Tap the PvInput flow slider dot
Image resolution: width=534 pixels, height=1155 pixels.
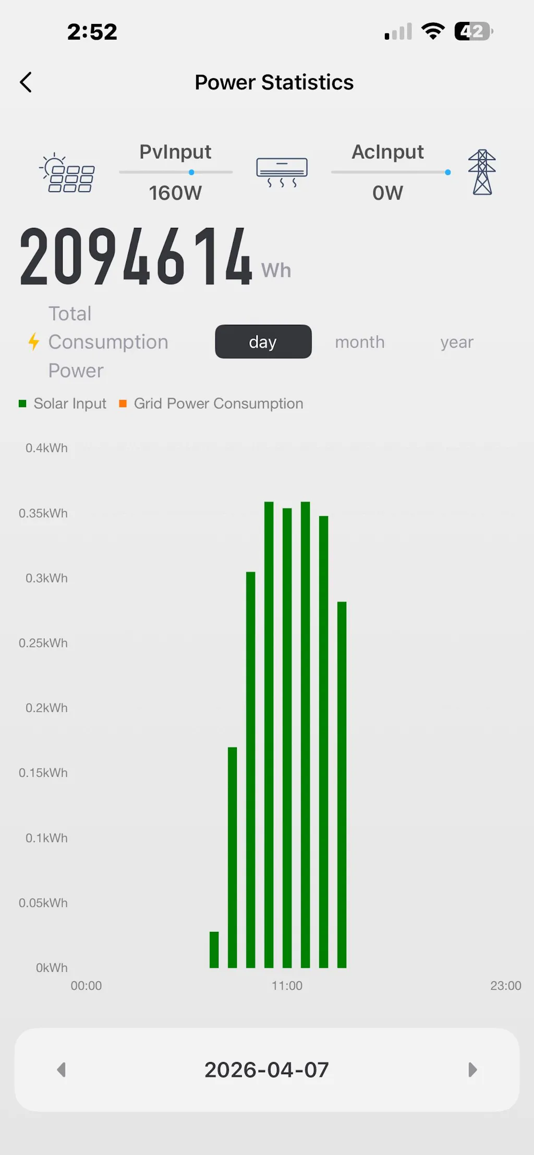pyautogui.click(x=192, y=172)
